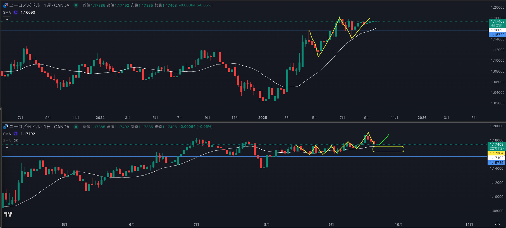Collapse the weekly chart indicator legend

click(7, 19)
